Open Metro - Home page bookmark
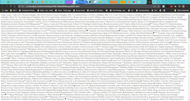This screenshot has width=190, height=101. (63, 10)
